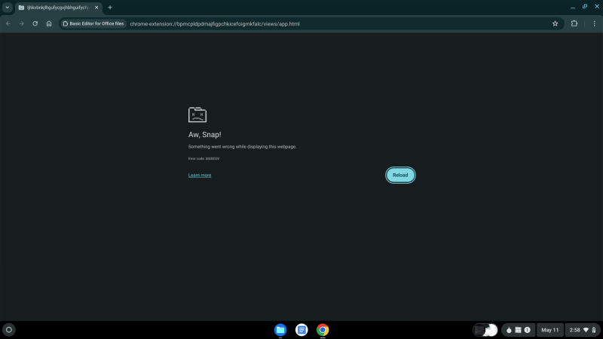Open the Learn more link
The height and width of the screenshot is (339, 603).
[200, 176]
